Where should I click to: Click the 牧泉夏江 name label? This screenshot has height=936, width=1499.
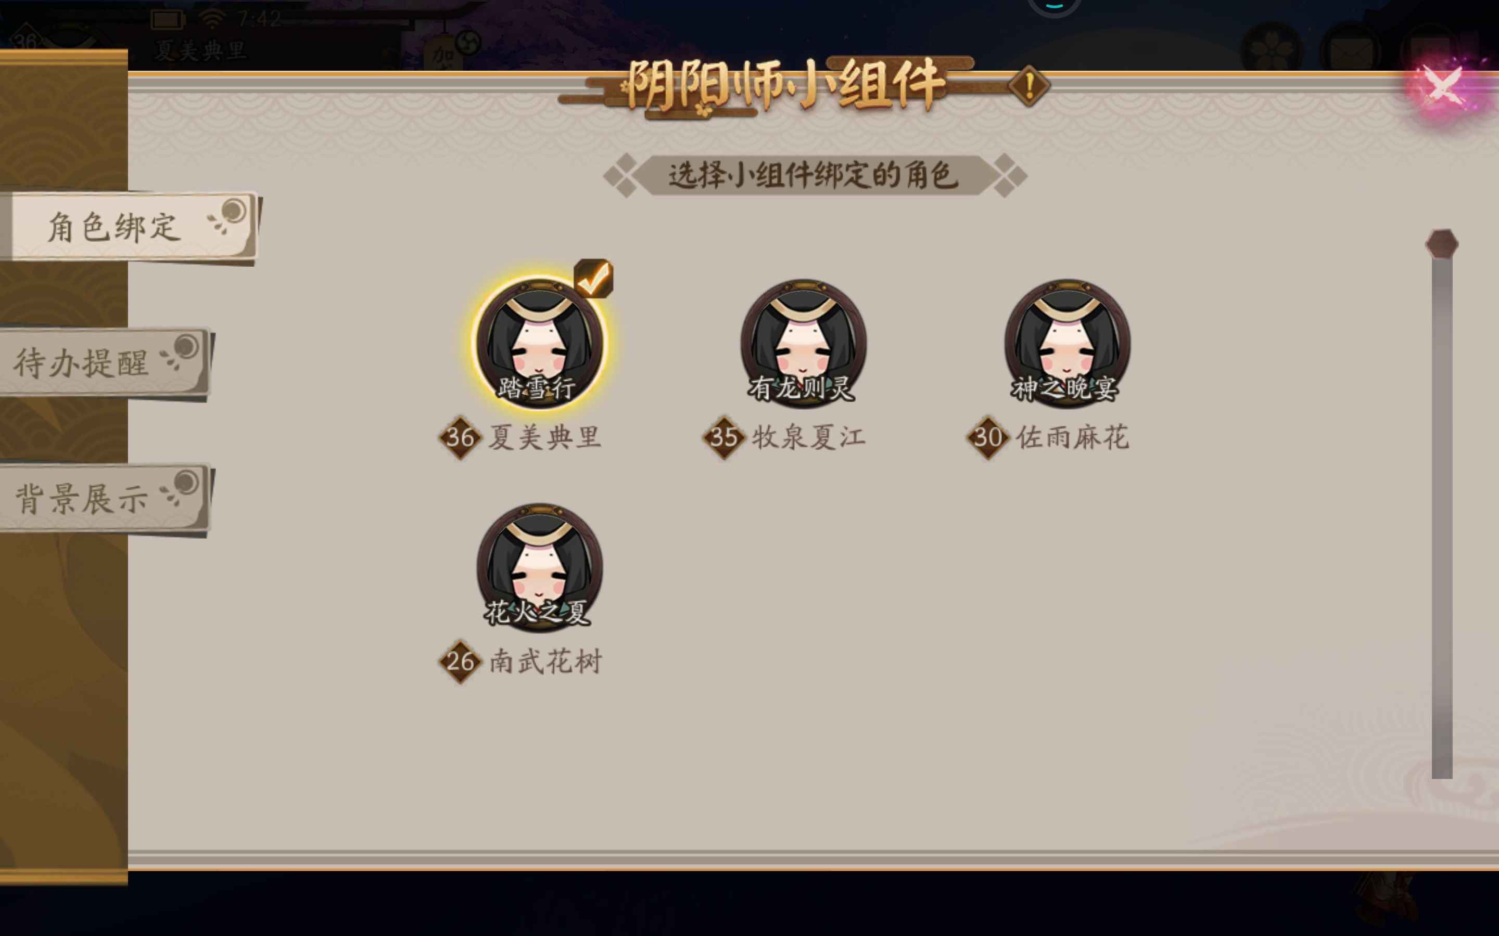point(809,437)
